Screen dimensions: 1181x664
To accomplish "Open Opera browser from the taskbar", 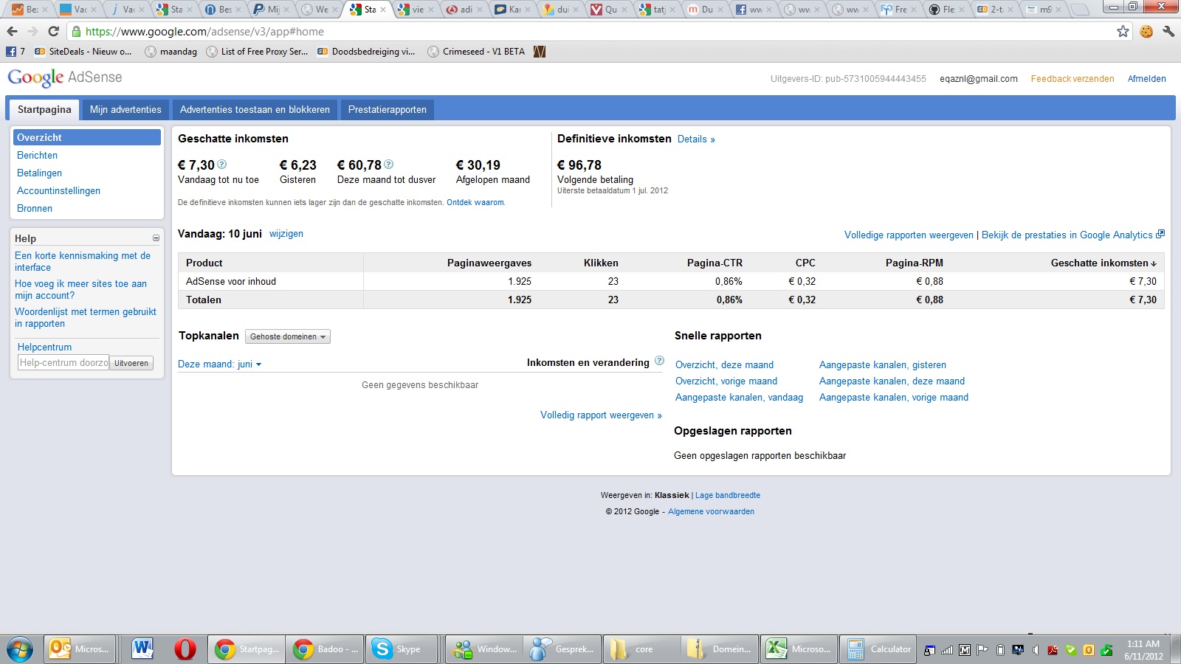I will (x=185, y=649).
